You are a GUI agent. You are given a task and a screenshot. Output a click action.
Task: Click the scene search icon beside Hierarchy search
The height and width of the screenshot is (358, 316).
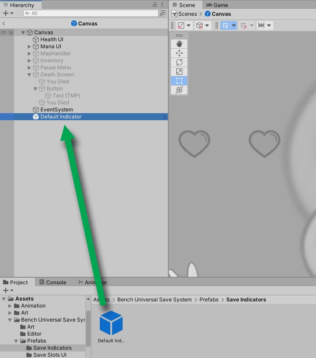tap(163, 13)
